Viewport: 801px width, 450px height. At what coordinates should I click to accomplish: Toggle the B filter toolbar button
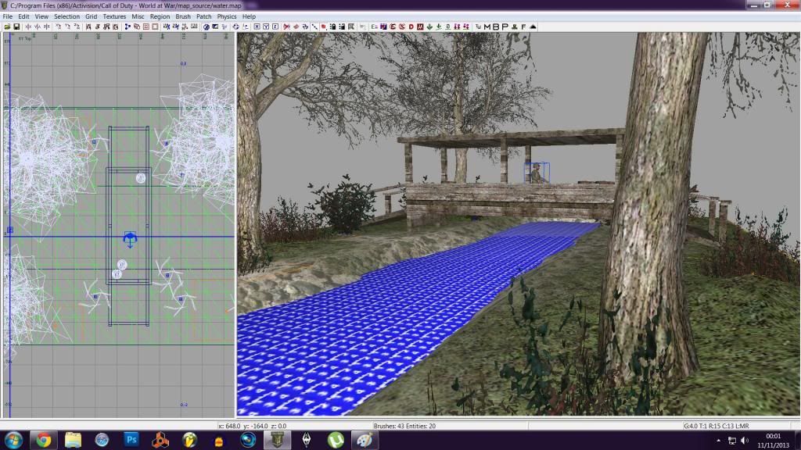pos(495,27)
